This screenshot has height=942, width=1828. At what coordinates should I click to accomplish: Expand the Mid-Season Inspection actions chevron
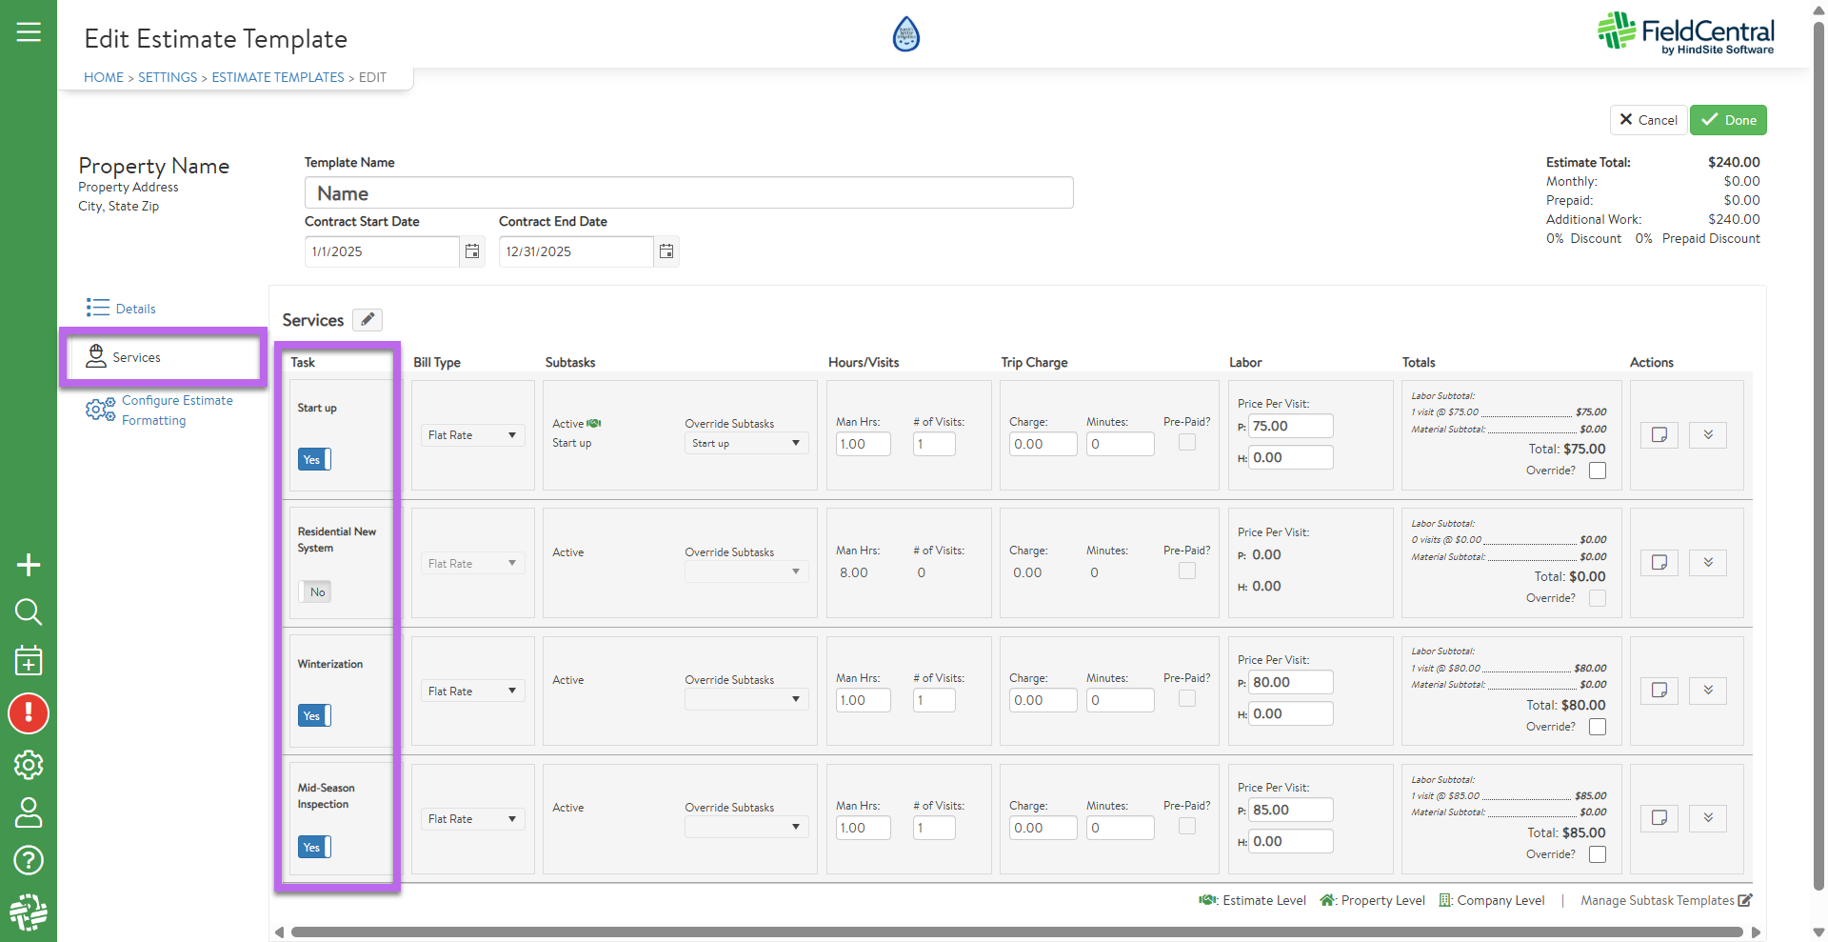[1708, 818]
